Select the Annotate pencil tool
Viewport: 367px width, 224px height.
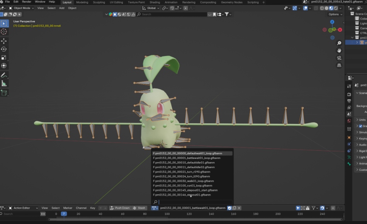(4, 75)
